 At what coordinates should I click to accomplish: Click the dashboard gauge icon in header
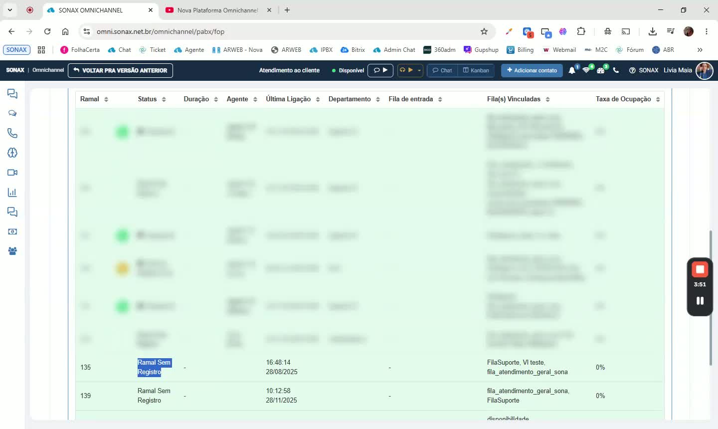(x=601, y=70)
